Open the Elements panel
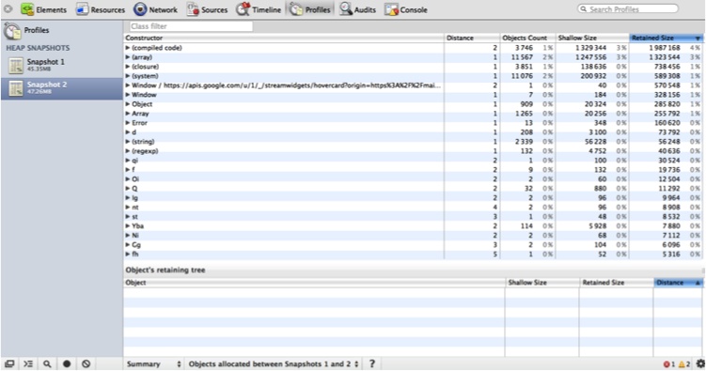 click(44, 9)
